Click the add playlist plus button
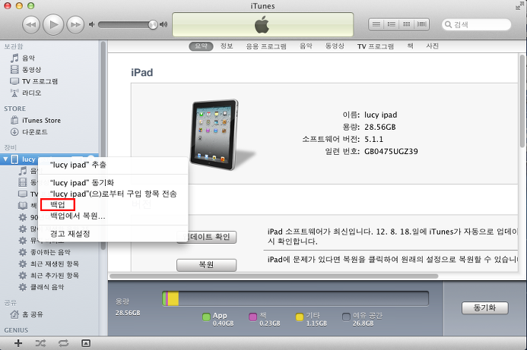Screen dimensions: 527x350 (18, 343)
